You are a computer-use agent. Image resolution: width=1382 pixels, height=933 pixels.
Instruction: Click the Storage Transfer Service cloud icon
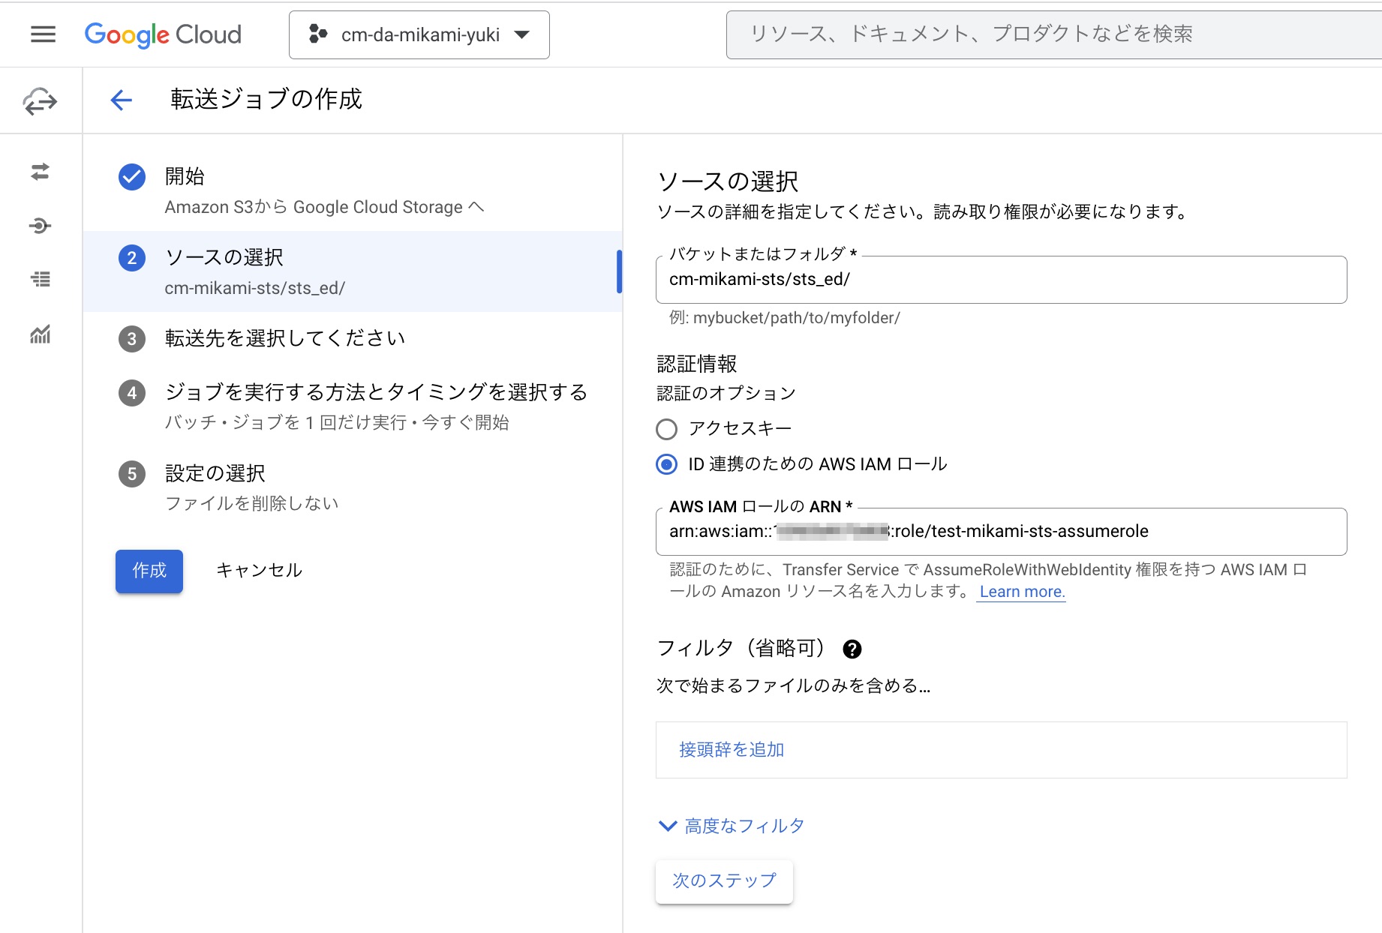pos(40,100)
